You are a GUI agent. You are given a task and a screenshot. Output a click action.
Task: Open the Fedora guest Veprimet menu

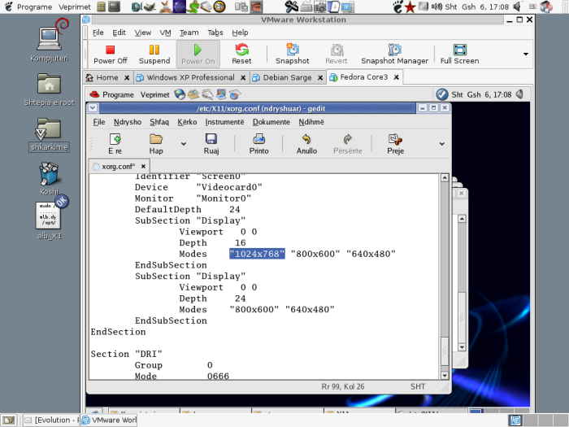coord(154,95)
